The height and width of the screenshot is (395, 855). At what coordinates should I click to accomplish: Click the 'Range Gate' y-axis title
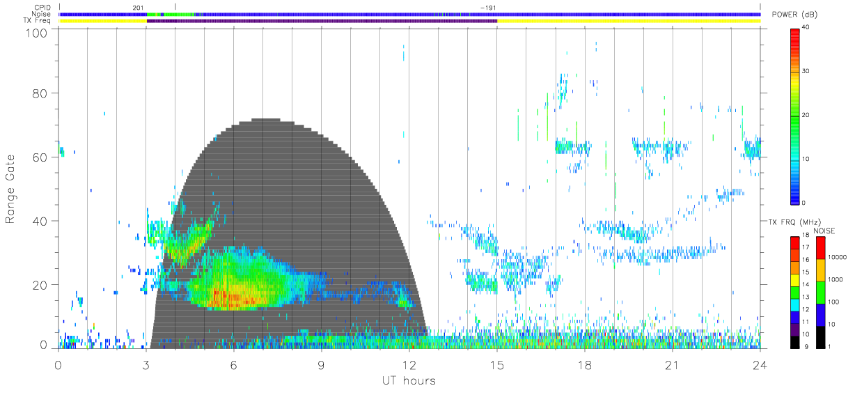coord(11,189)
